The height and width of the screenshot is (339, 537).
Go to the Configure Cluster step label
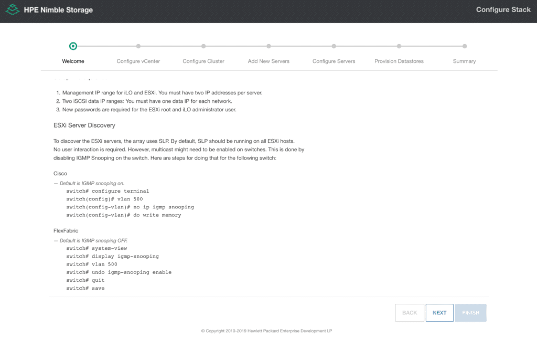[x=203, y=61]
